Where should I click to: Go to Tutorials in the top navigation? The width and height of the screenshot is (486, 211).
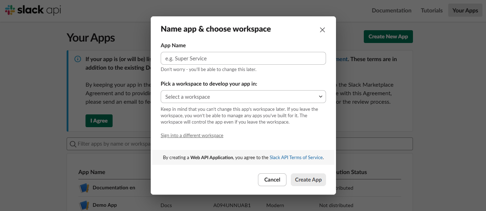(431, 10)
